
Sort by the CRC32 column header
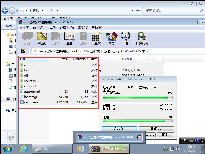pos(155,59)
